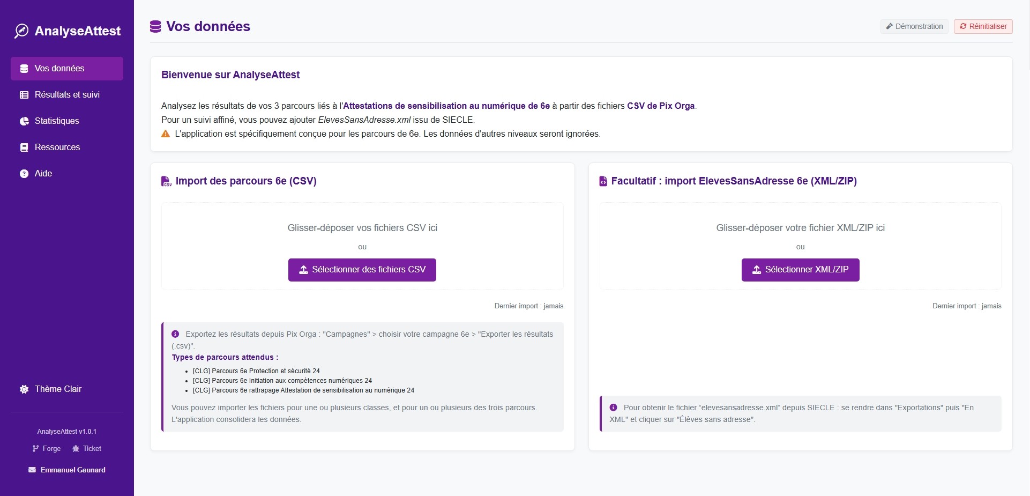Open the Aide section
The width and height of the screenshot is (1030, 496).
[x=43, y=174]
